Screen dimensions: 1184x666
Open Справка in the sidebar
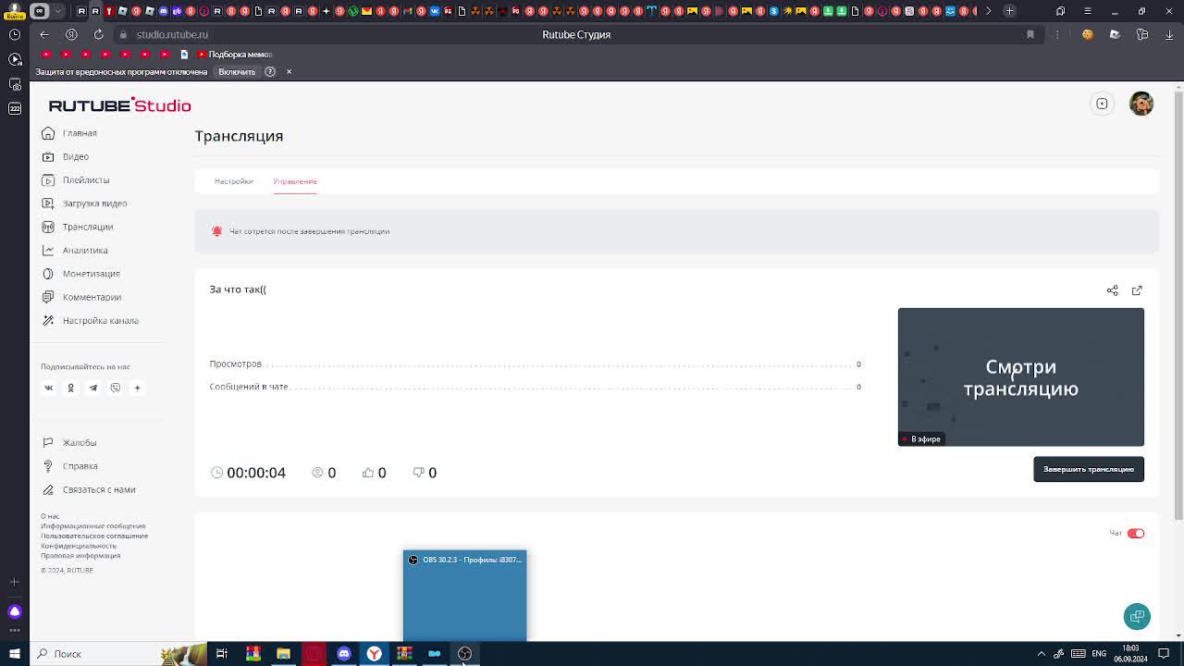coord(69,466)
